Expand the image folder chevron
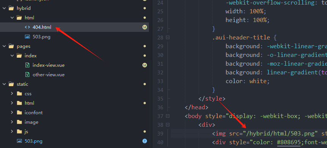 tap(12, 122)
